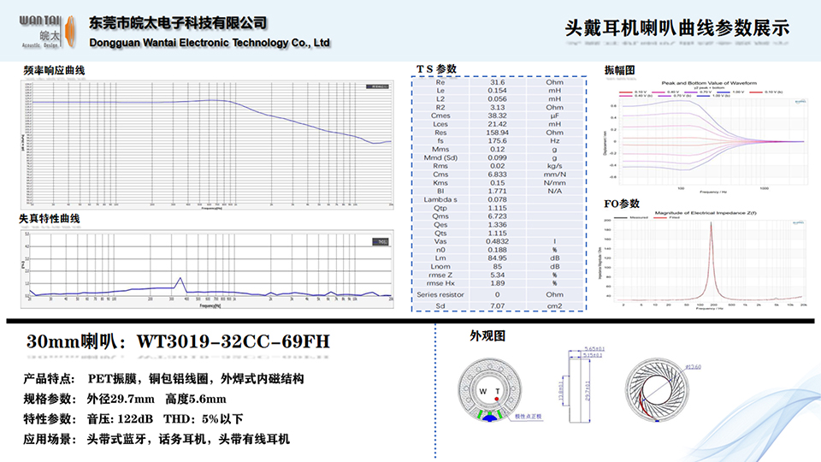Click the Lambda s value 0.078
The height and width of the screenshot is (462, 821).
(498, 199)
